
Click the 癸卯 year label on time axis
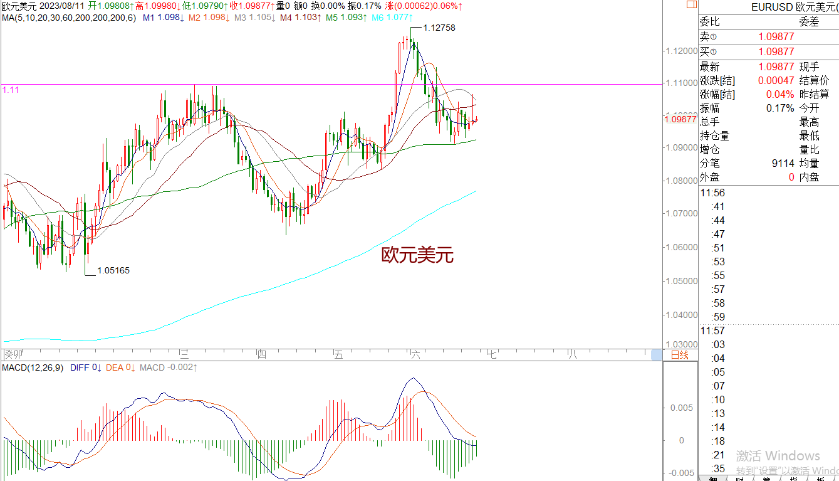(x=13, y=355)
